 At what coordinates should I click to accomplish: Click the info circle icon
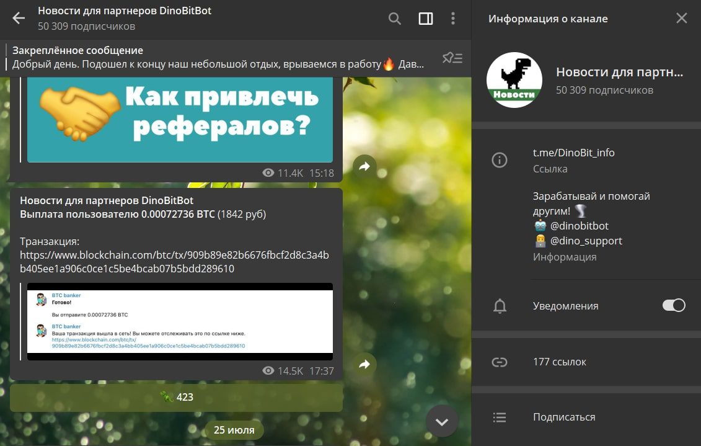500,159
